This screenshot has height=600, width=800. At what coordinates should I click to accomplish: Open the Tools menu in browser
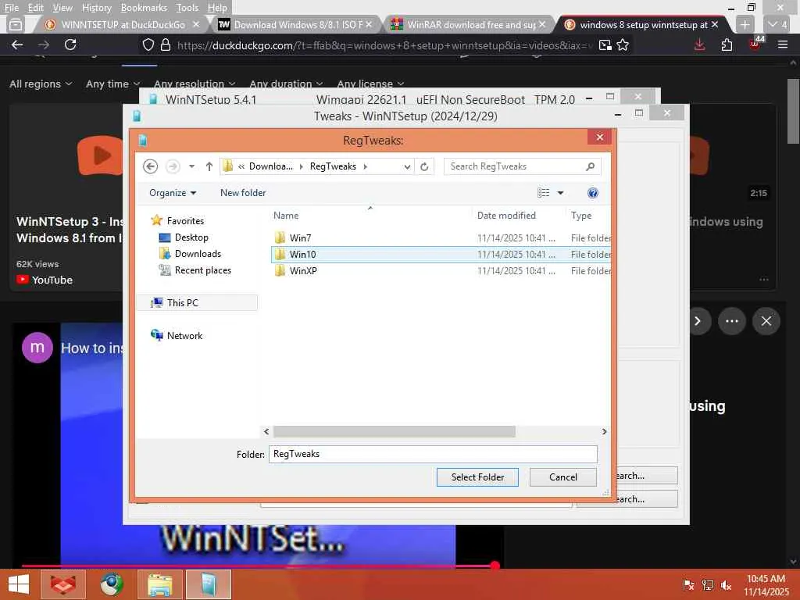point(187,8)
